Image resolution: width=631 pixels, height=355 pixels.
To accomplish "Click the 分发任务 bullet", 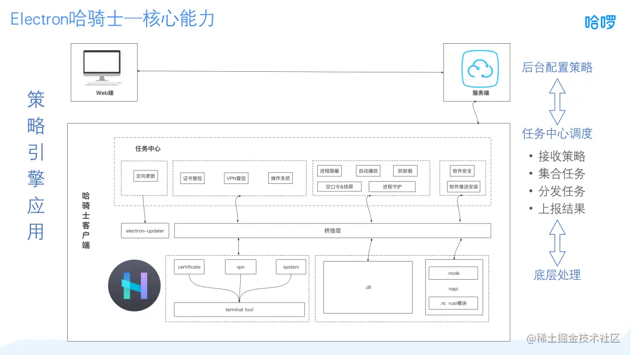I will [562, 192].
